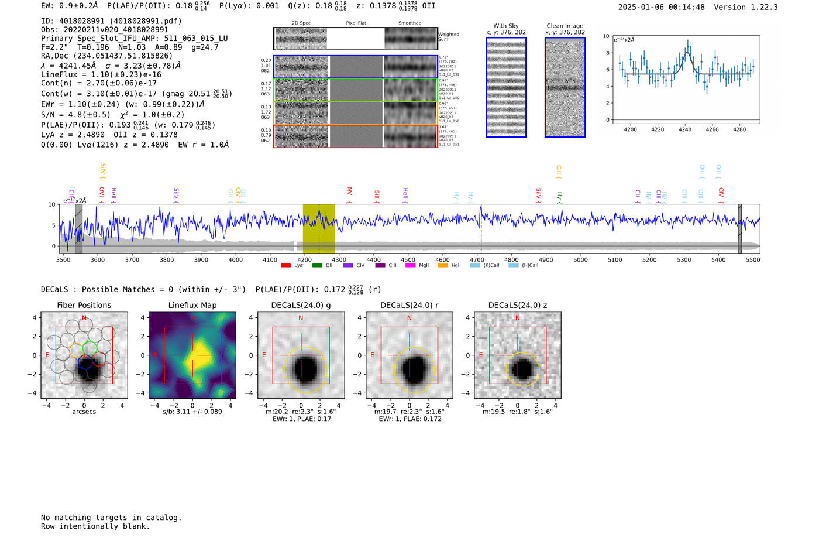819x558 pixels.
Task: Click the magenta MgII legend swatch
Action: [411, 265]
